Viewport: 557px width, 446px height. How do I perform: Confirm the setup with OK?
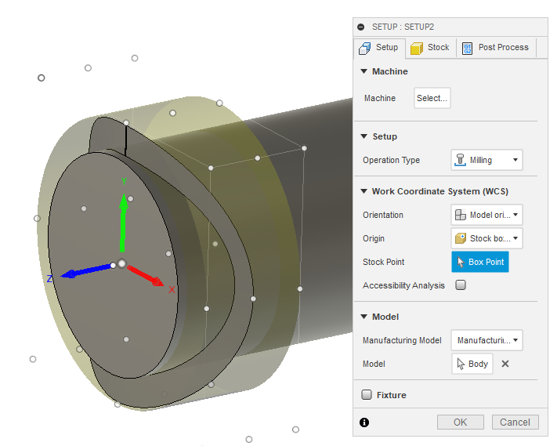[x=461, y=422]
